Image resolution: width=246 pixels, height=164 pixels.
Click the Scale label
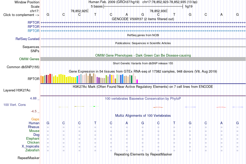[x=35, y=6]
